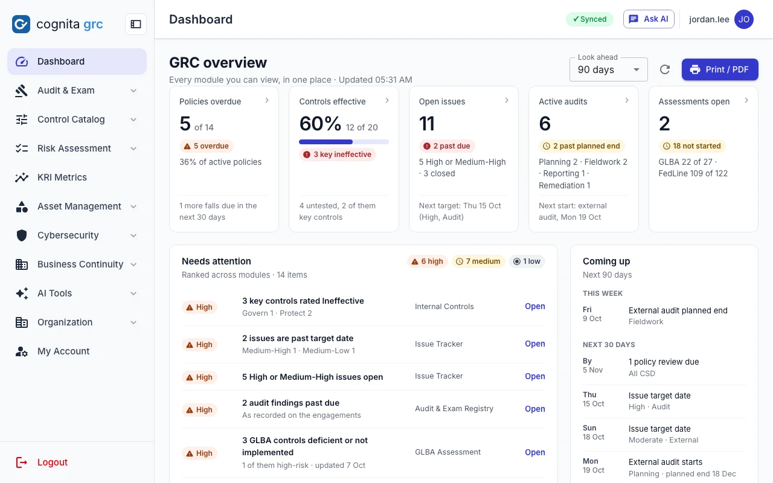Click the jordan.lee username
773x483 pixels.
(709, 19)
